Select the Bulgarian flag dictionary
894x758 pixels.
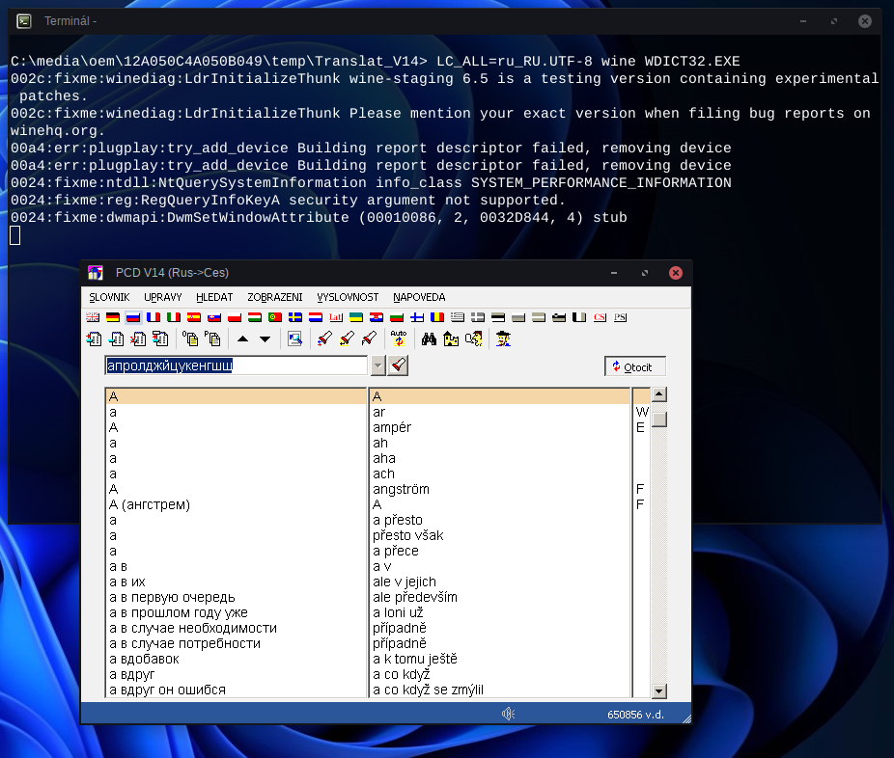(397, 317)
